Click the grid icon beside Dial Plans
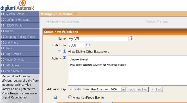Image resolution: width=187 pixels, height=103 pixels. pyautogui.click(x=3, y=43)
